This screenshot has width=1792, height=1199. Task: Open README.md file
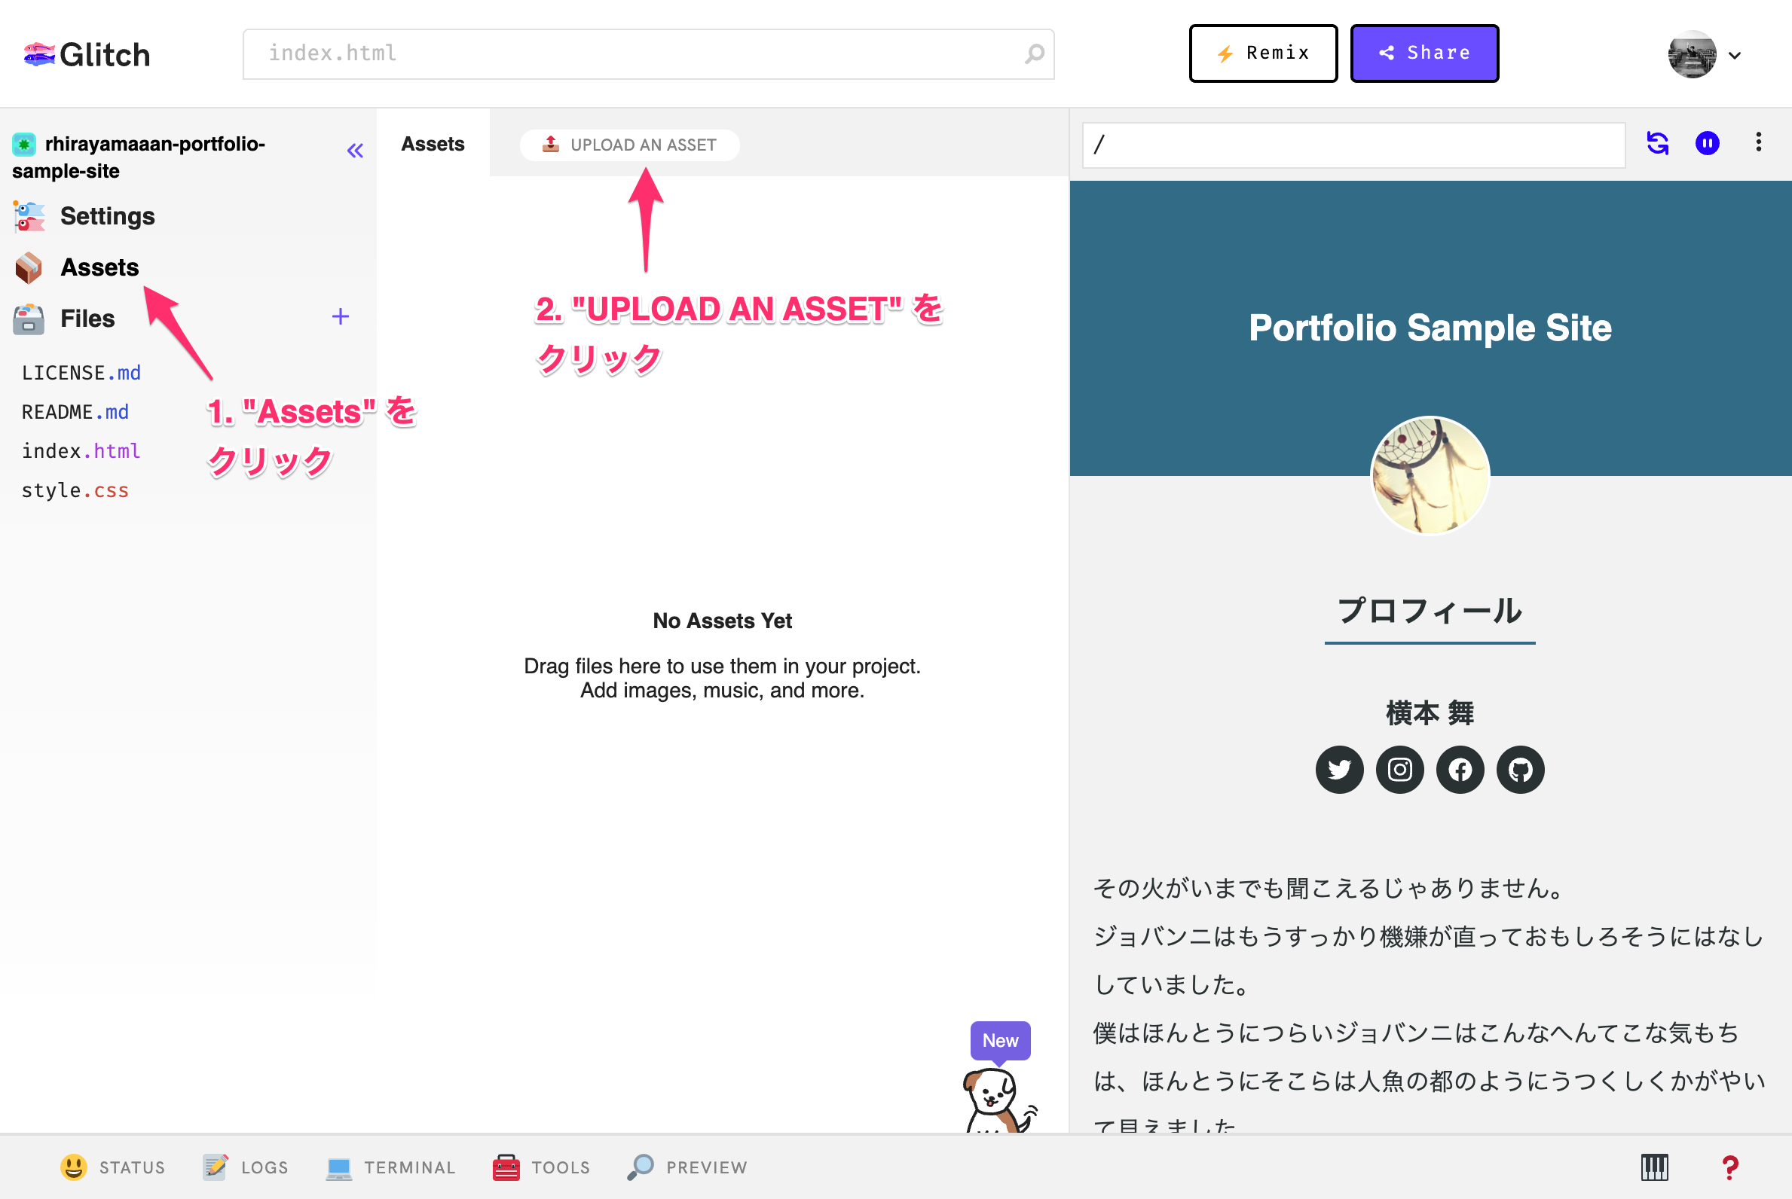[x=75, y=411]
